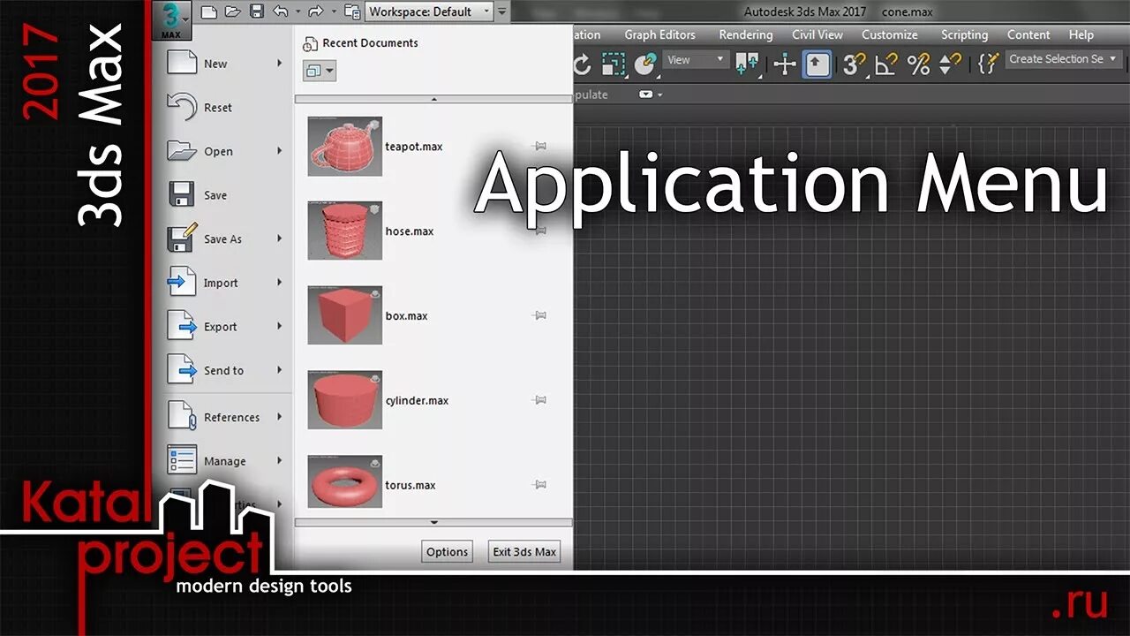The width and height of the screenshot is (1130, 636).
Task: Pin cylinder.max in recent documents
Action: pos(540,400)
